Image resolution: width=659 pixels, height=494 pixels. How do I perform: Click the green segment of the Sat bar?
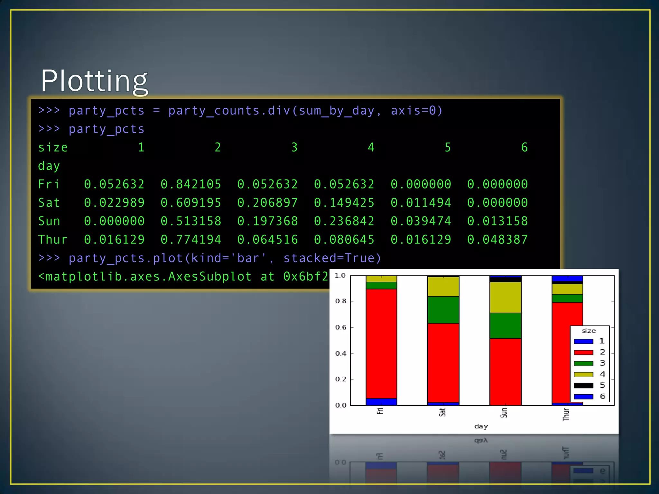click(x=443, y=310)
